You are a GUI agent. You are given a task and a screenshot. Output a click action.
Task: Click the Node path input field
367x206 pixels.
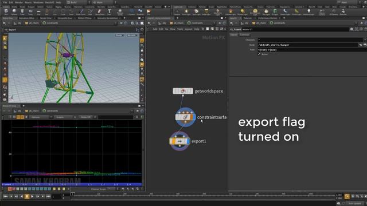click(307, 45)
